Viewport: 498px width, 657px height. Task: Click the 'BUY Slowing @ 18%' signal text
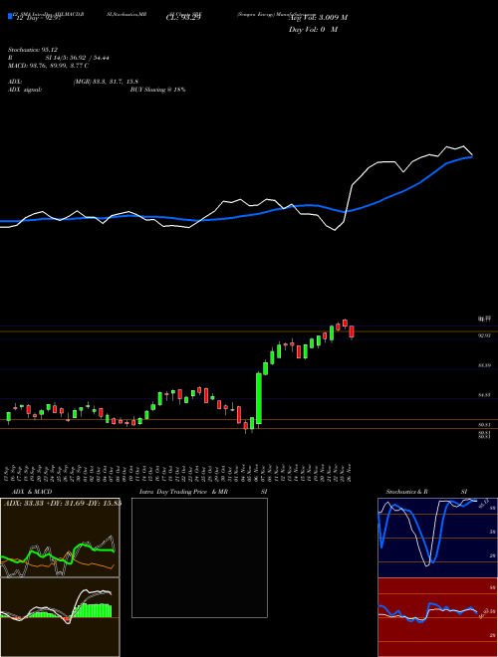157,90
